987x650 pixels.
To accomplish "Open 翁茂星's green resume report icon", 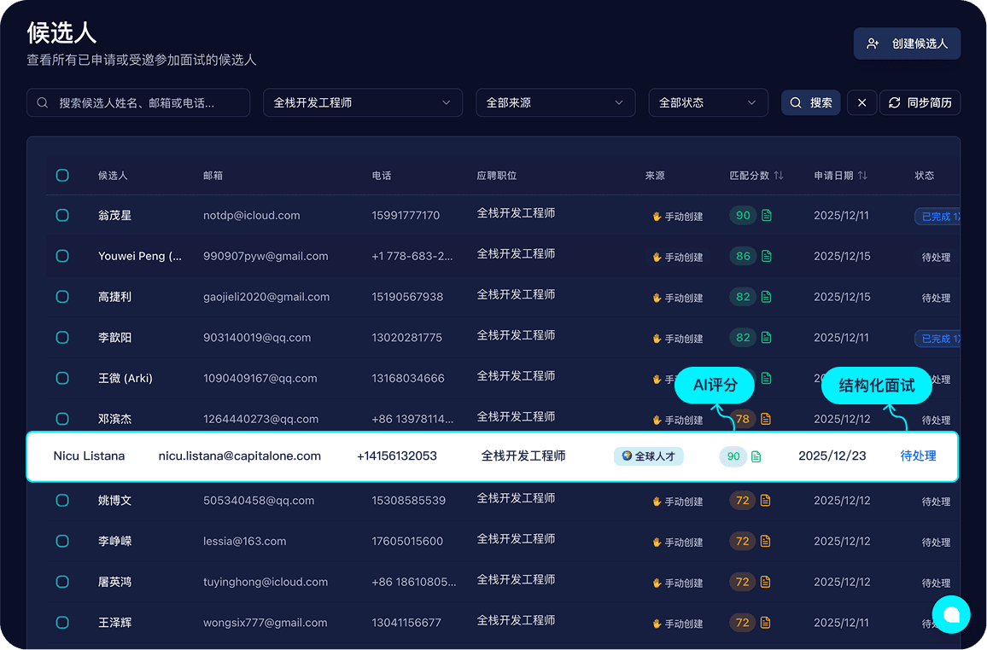I will click(x=765, y=215).
